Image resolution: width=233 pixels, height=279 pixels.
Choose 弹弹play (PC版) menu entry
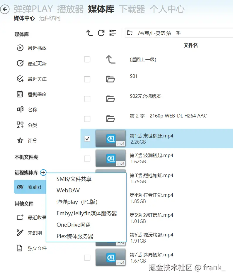(86, 202)
